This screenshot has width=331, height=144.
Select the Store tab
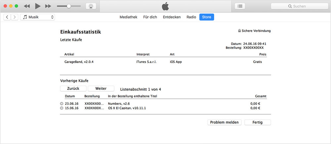(207, 17)
